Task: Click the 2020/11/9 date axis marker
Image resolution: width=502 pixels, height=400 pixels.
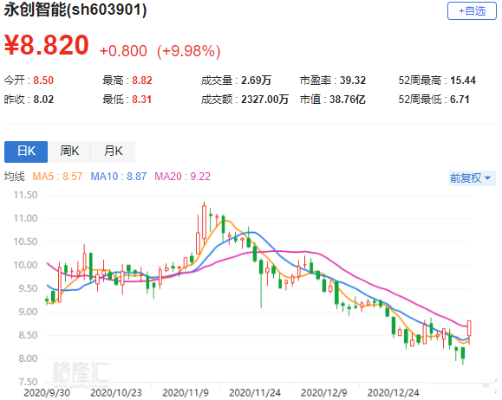Action: tap(186, 393)
